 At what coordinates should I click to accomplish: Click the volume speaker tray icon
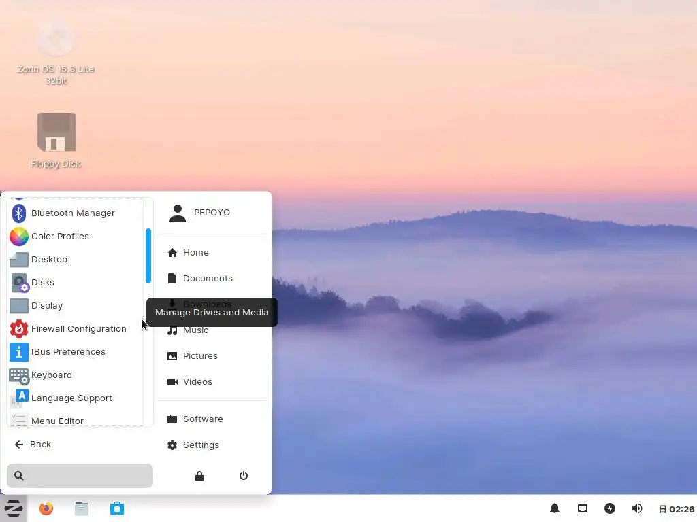pyautogui.click(x=637, y=508)
